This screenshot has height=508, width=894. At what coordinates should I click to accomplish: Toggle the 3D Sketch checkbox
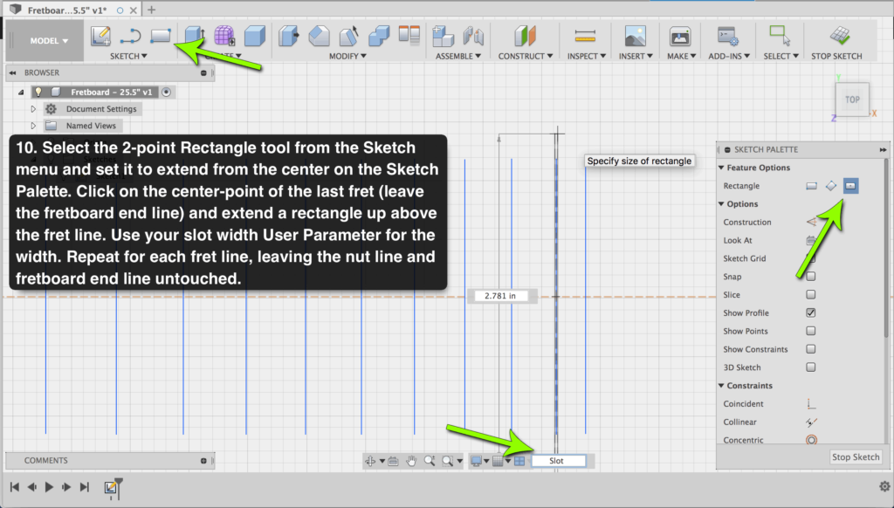click(x=811, y=367)
